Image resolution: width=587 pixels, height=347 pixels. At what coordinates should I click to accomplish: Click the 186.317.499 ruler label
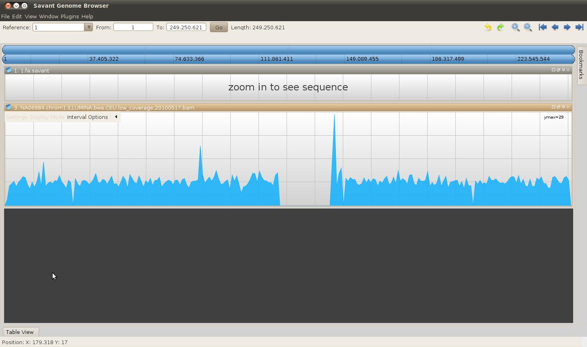pyautogui.click(x=448, y=59)
